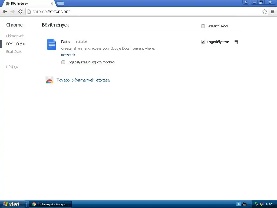This screenshot has height=208, width=277.
Task: Click the safely remove hardware tray icon
Action: coord(257,204)
